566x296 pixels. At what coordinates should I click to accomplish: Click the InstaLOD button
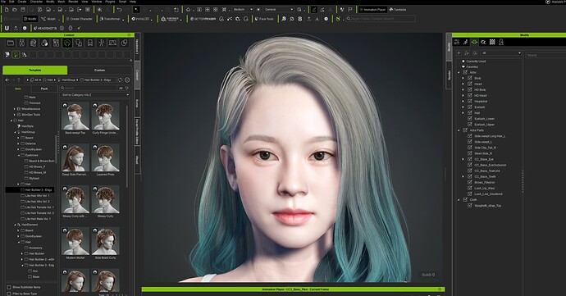point(141,19)
